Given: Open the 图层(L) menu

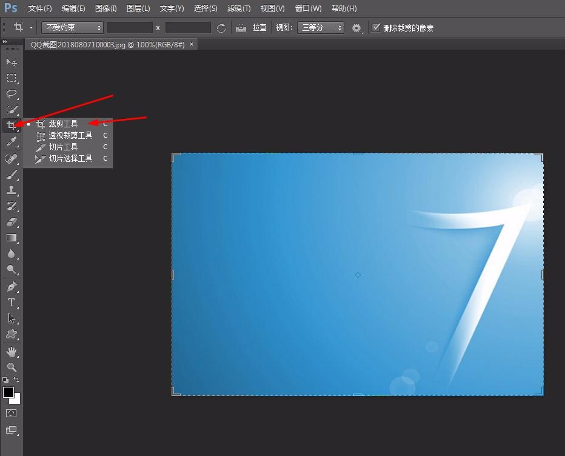Looking at the screenshot, I should tap(138, 8).
